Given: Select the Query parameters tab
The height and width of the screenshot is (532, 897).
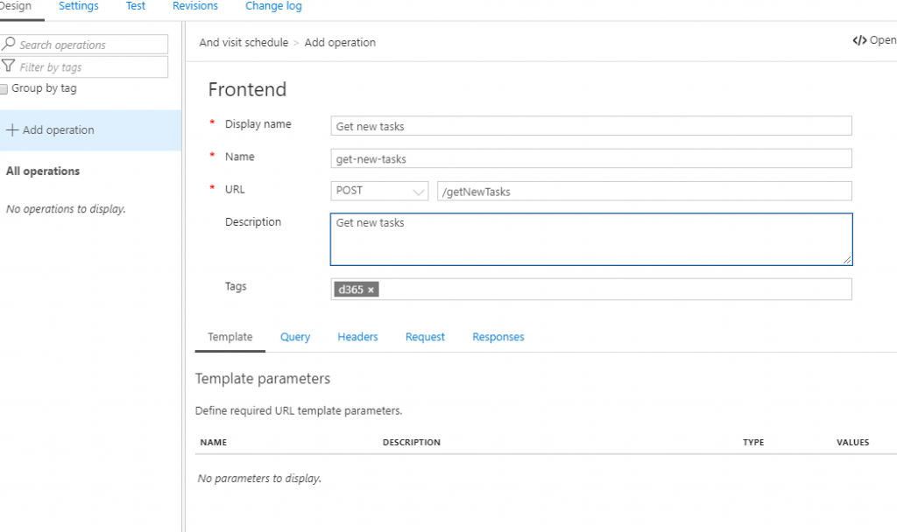Looking at the screenshot, I should (x=295, y=337).
